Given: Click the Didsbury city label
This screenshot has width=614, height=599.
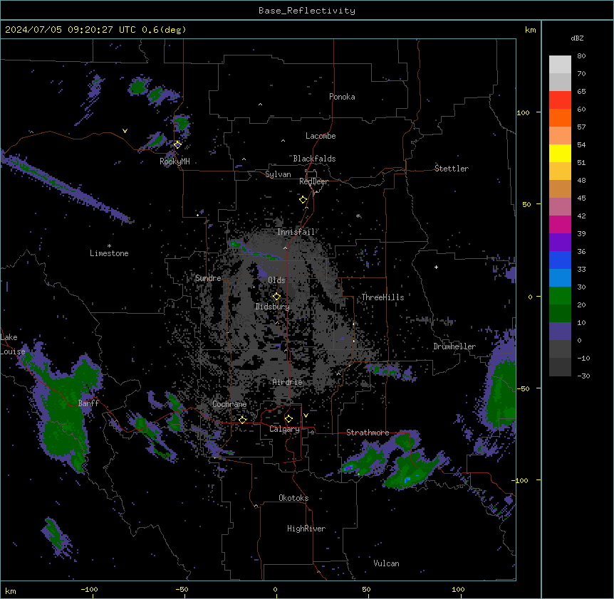Looking at the screenshot, I should pos(273,307).
